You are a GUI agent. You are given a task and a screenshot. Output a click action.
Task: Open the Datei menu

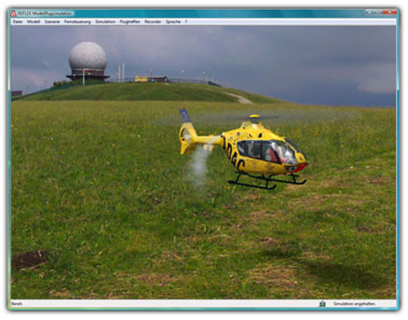tap(17, 22)
